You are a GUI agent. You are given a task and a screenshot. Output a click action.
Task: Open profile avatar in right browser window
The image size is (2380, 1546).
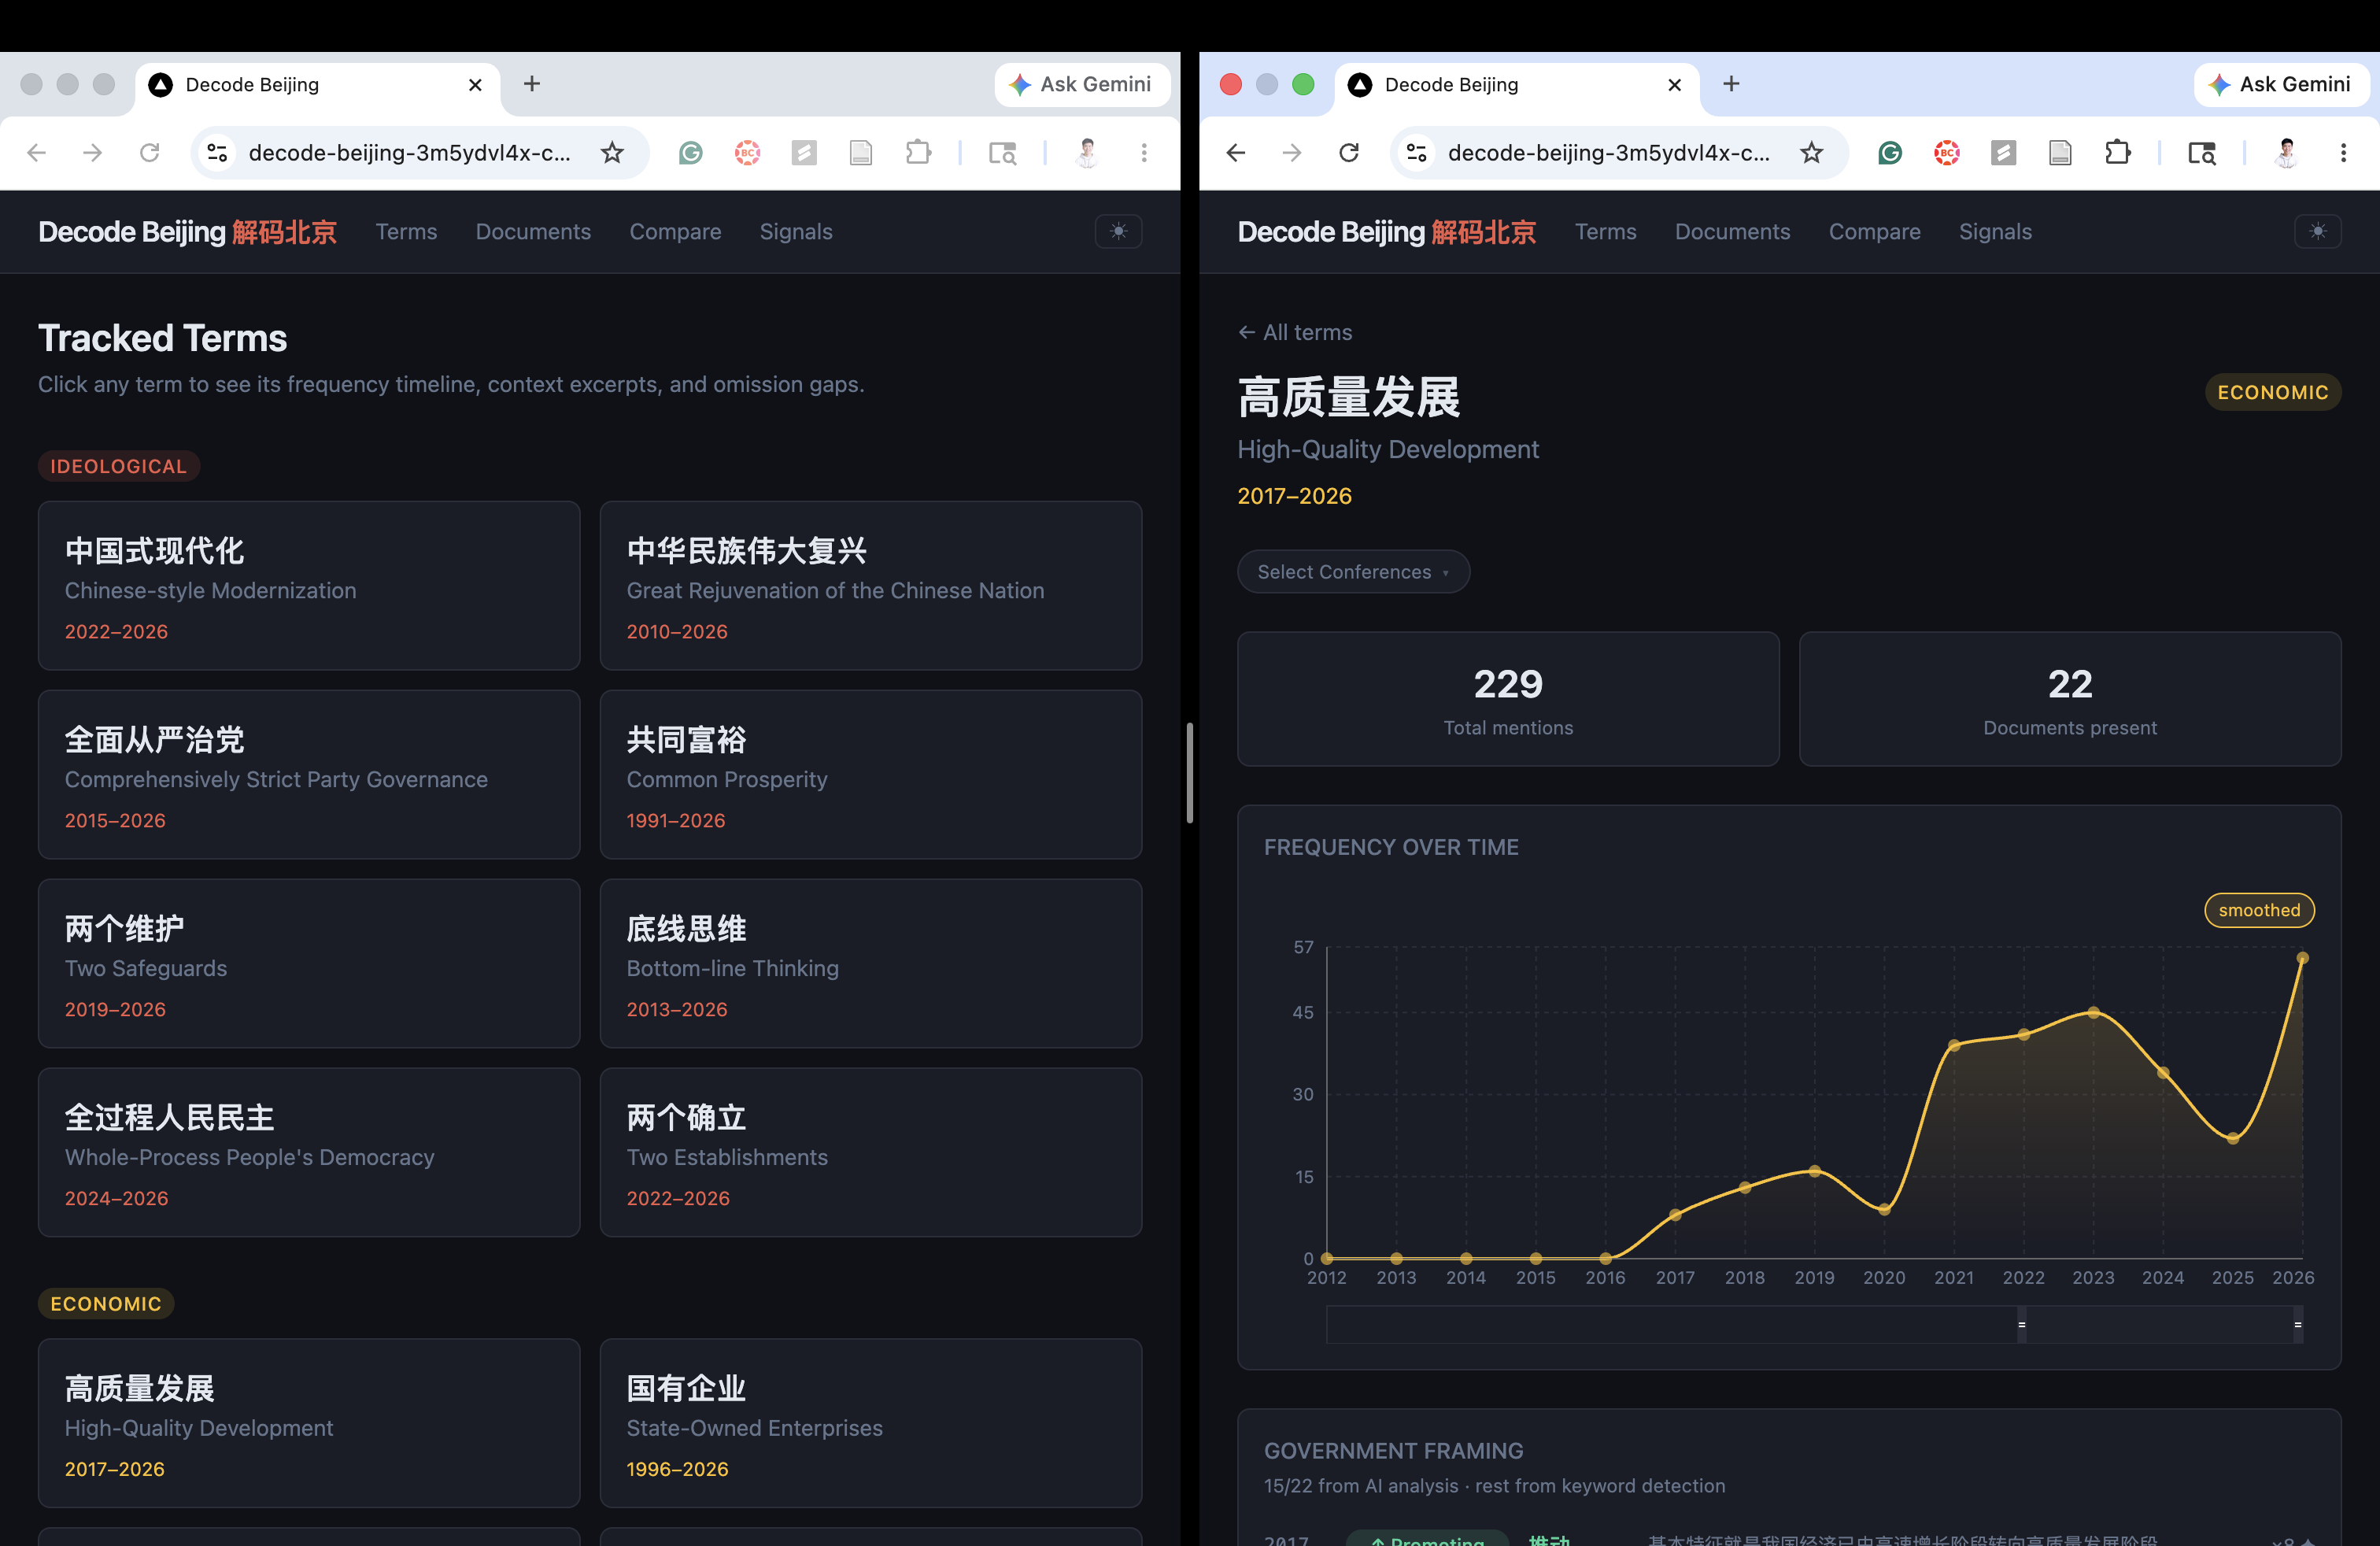(x=2286, y=152)
